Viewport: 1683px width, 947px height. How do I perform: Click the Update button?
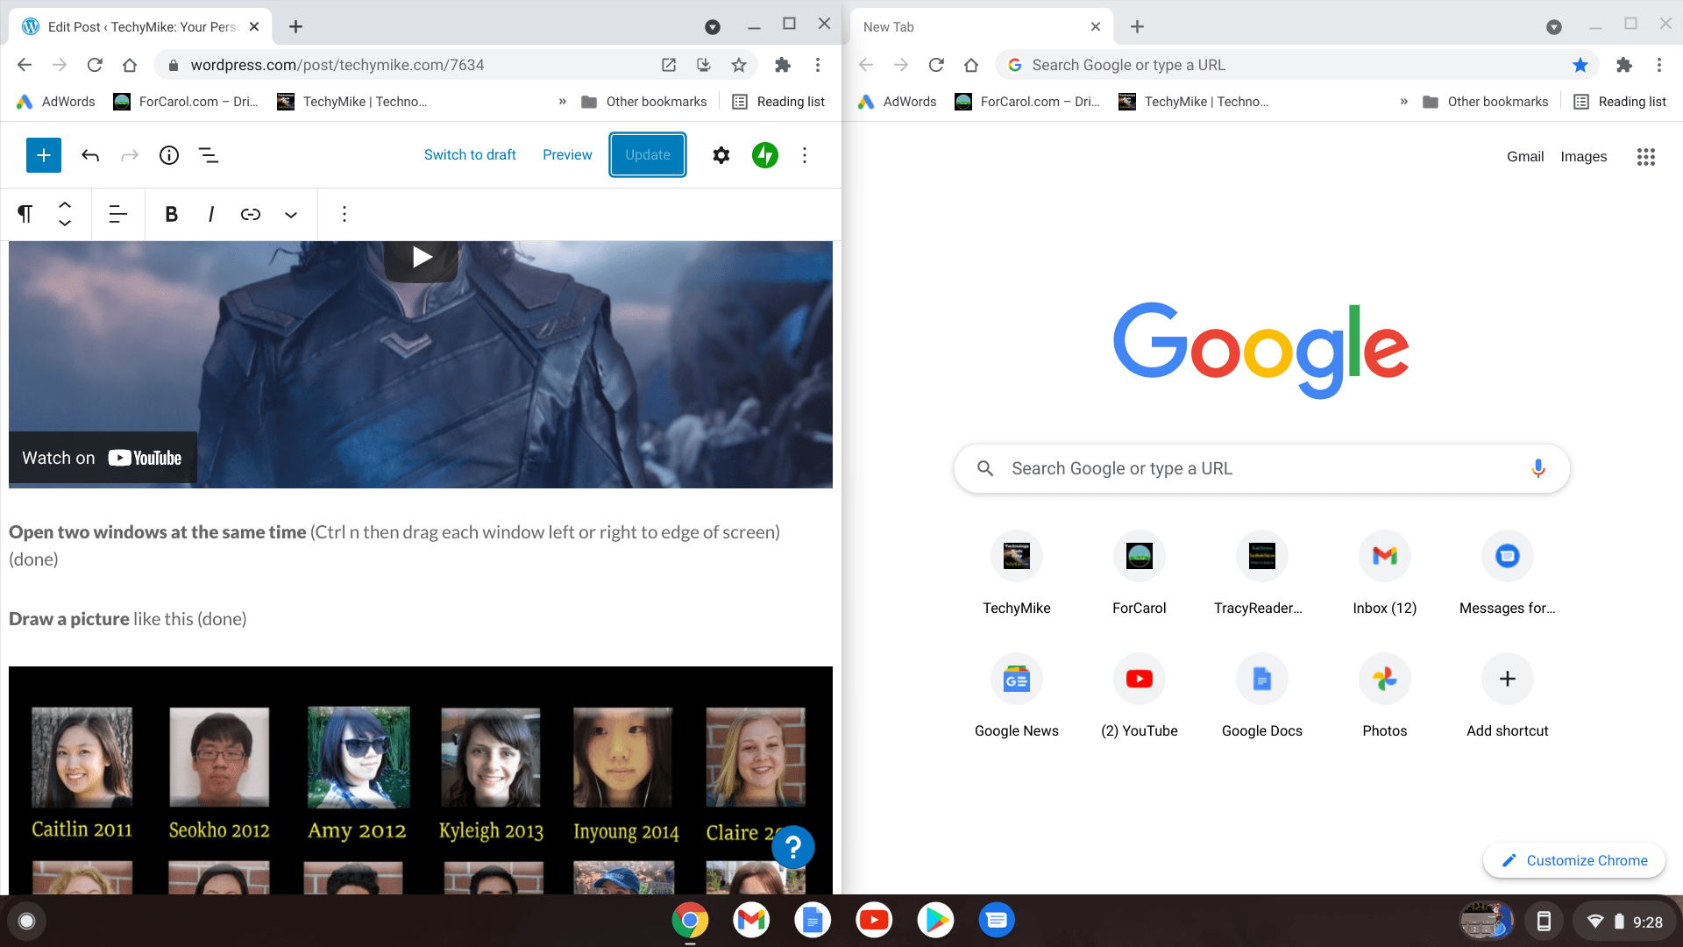[x=647, y=155]
